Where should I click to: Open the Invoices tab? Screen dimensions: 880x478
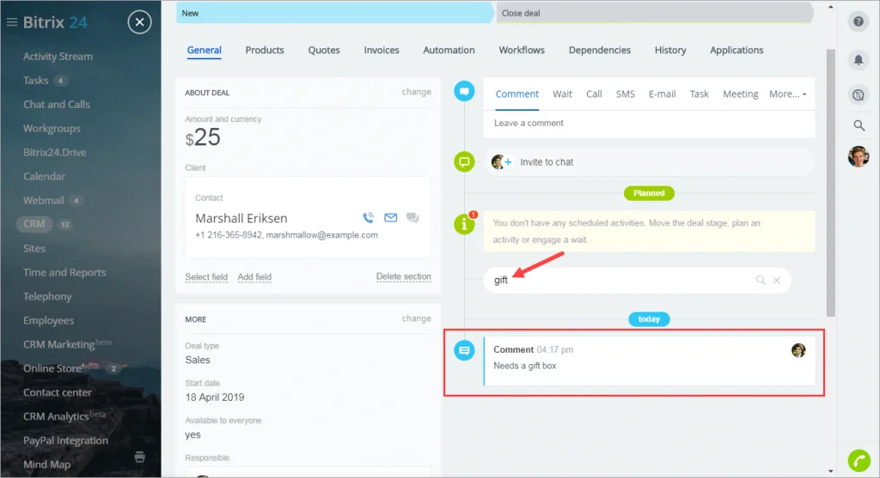[x=381, y=50]
